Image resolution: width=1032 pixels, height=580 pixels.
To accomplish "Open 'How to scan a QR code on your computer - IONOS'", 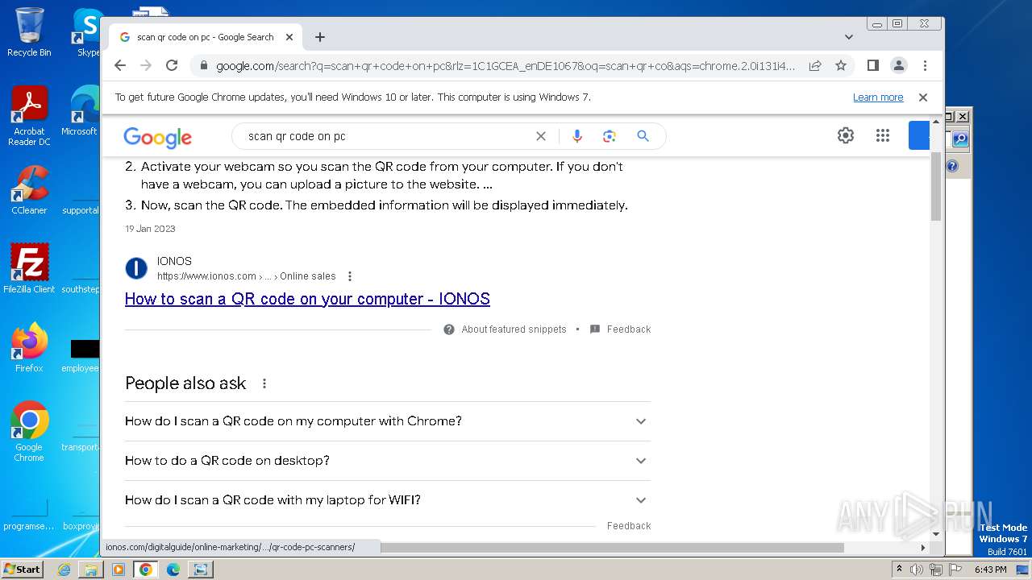I will point(307,299).
